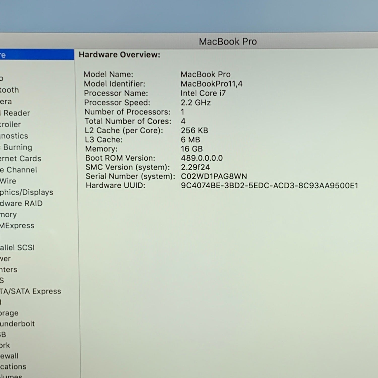
Task: Click the Serial Number value C02WD1PAG8WN
Action: tap(214, 176)
